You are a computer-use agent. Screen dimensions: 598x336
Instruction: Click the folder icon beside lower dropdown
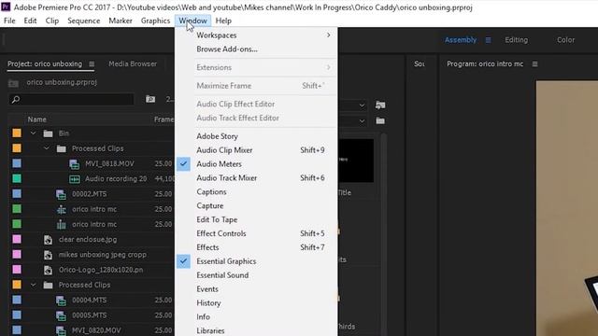click(380, 120)
